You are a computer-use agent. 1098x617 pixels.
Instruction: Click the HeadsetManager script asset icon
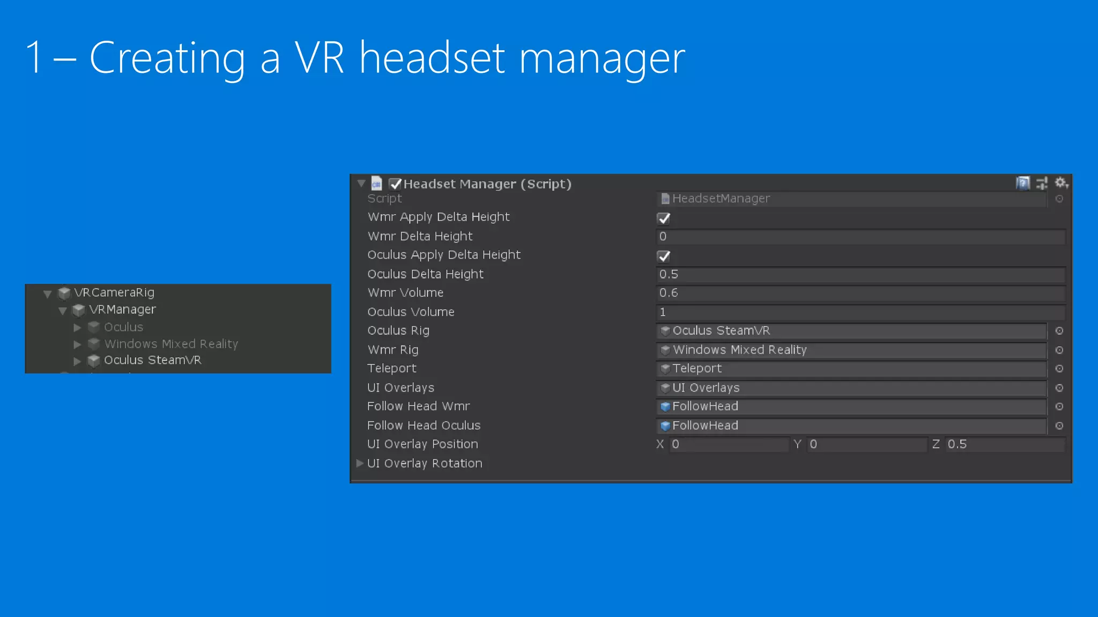pyautogui.click(x=665, y=199)
